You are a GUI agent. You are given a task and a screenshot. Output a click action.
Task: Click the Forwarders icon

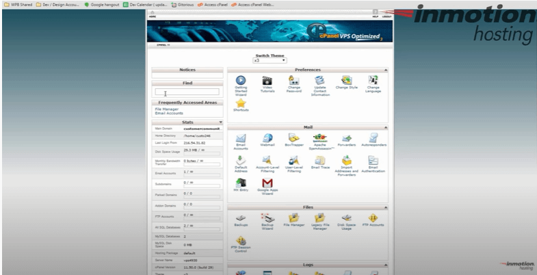click(347, 138)
